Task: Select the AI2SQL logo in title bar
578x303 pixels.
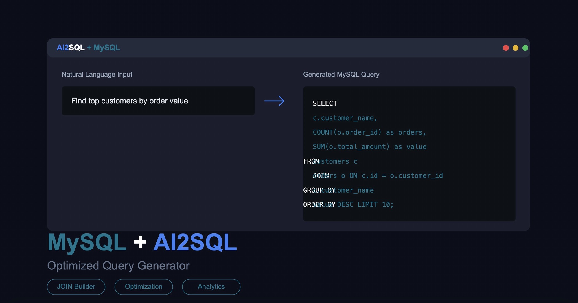Action: 71,48
